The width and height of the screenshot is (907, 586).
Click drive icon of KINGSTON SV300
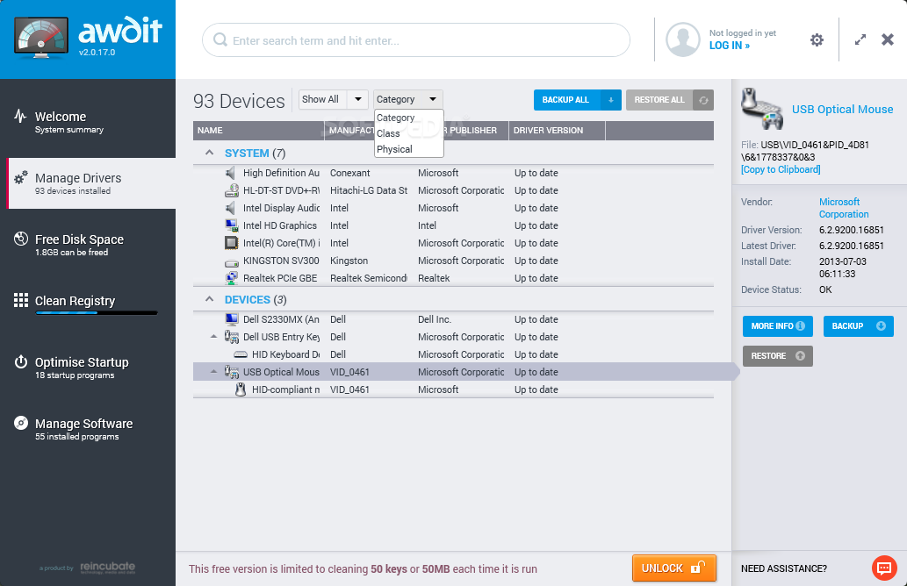[x=232, y=261]
